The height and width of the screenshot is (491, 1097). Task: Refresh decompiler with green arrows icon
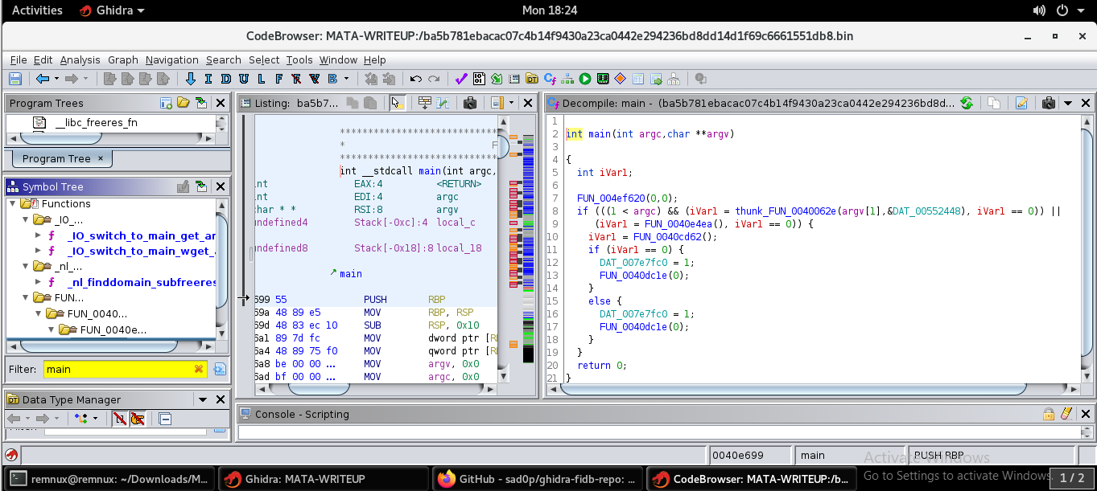(967, 103)
